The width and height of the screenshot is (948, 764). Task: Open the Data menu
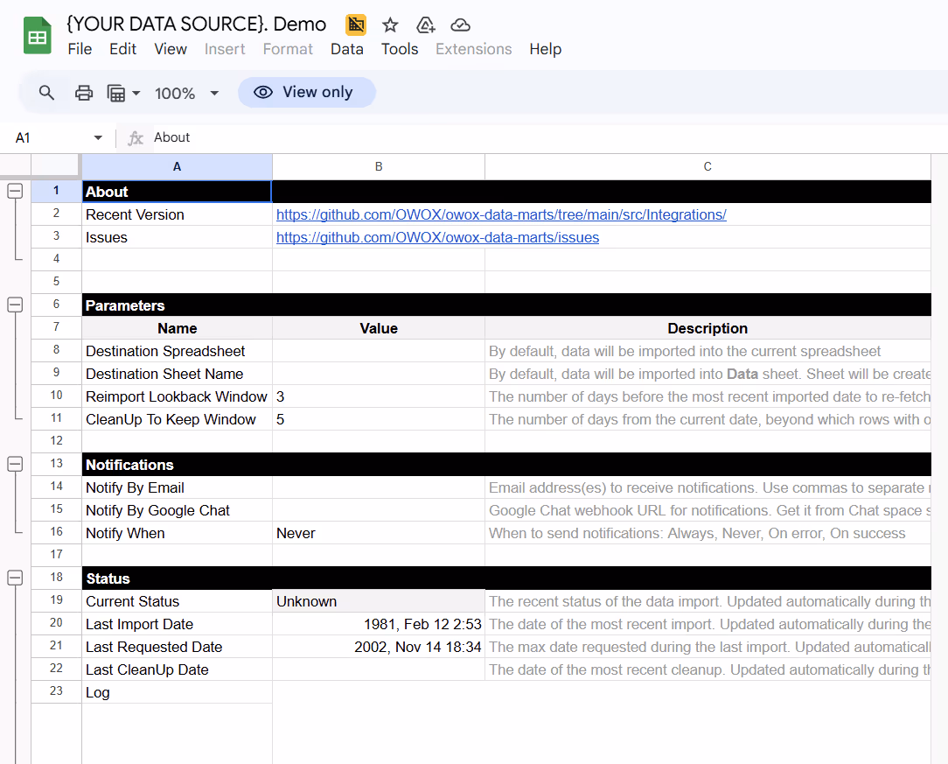[x=347, y=49]
